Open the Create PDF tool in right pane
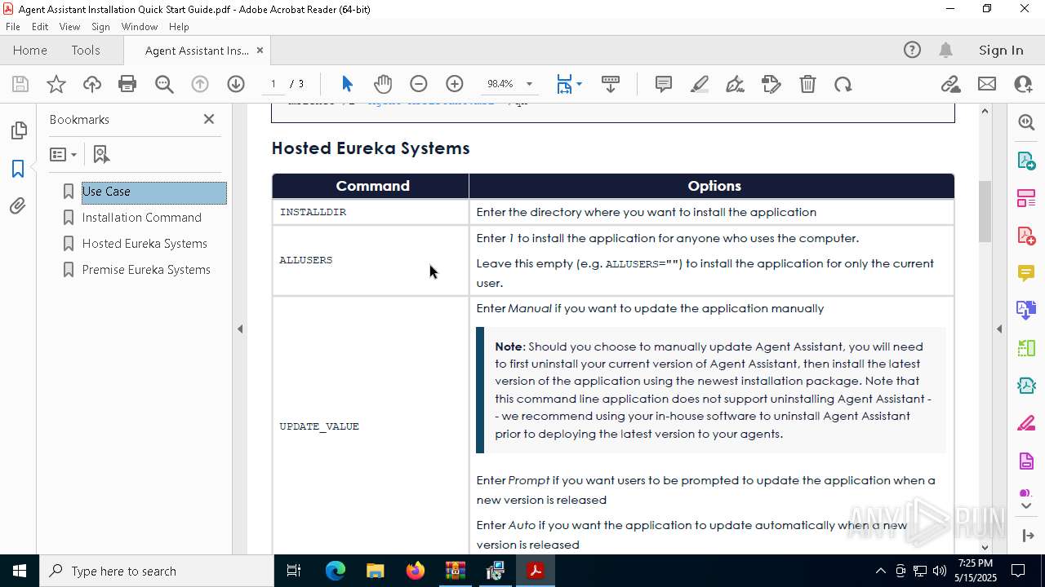 [x=1026, y=236]
